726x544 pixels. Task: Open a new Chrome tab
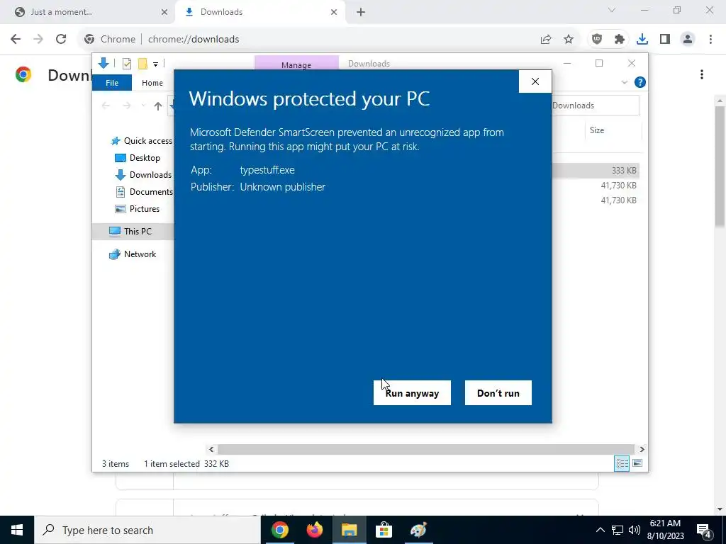pos(361,12)
